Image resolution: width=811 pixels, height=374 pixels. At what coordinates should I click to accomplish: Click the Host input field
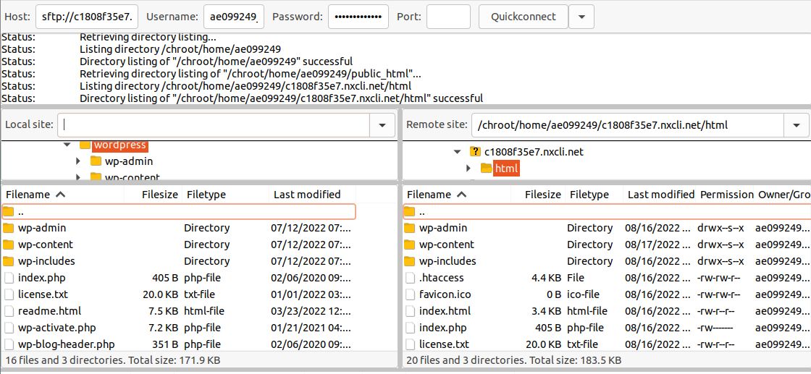[x=87, y=17]
